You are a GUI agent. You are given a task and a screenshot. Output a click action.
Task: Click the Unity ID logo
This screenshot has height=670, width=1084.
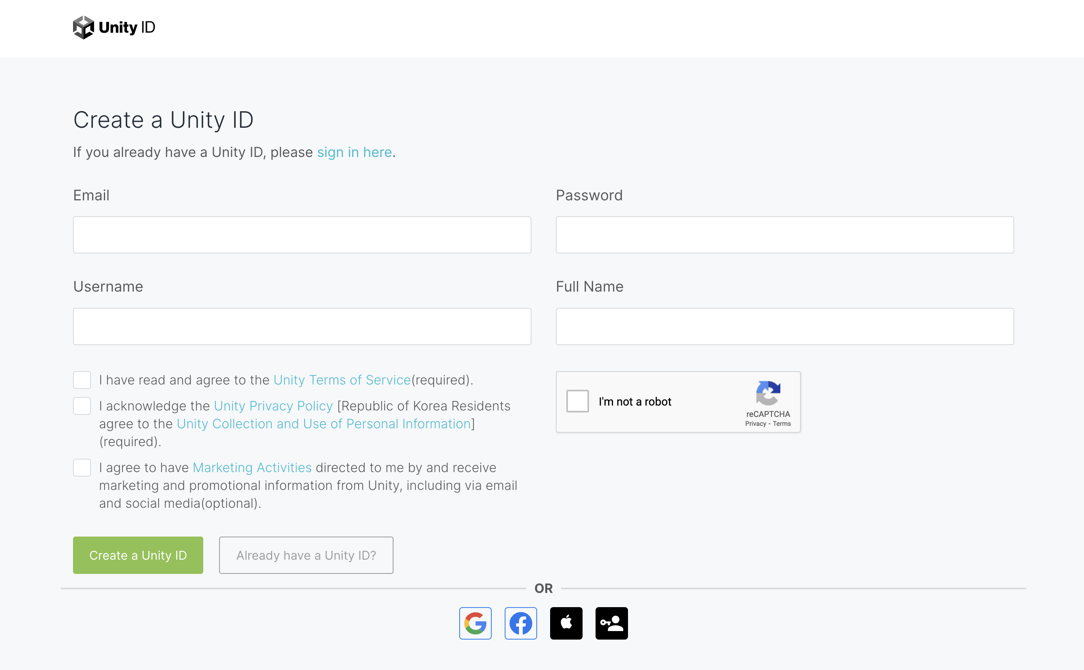[114, 28]
